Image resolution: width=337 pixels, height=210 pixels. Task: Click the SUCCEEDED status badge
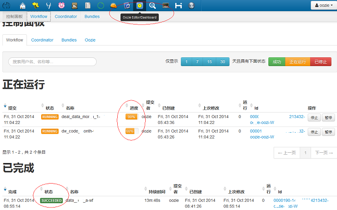(52, 200)
